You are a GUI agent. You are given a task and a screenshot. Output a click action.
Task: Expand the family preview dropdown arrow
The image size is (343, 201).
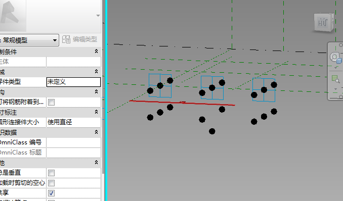(x=98, y=16)
